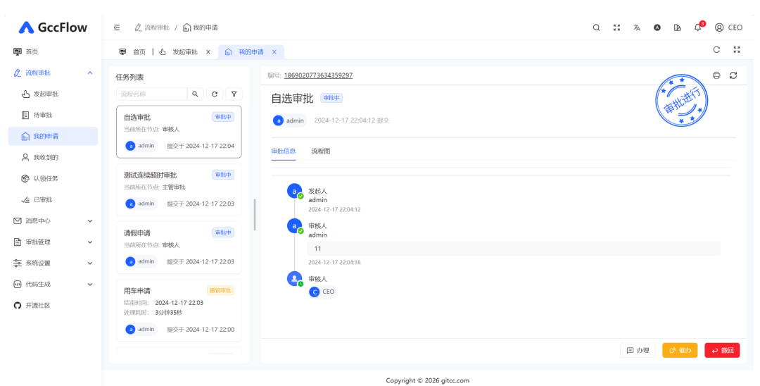
Task: Collapse the 流程审批 sidebar group
Action: click(x=53, y=73)
